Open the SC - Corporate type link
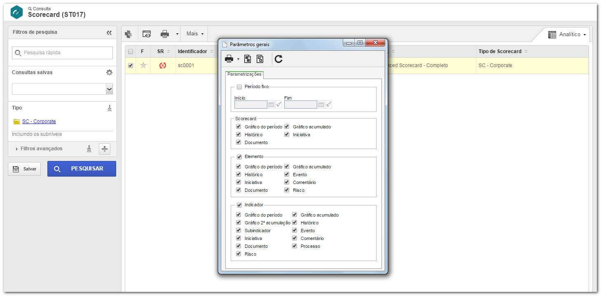Viewport: 601px width, 296px height. click(39, 121)
